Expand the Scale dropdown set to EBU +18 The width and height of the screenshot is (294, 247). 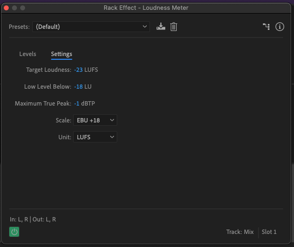(95, 120)
